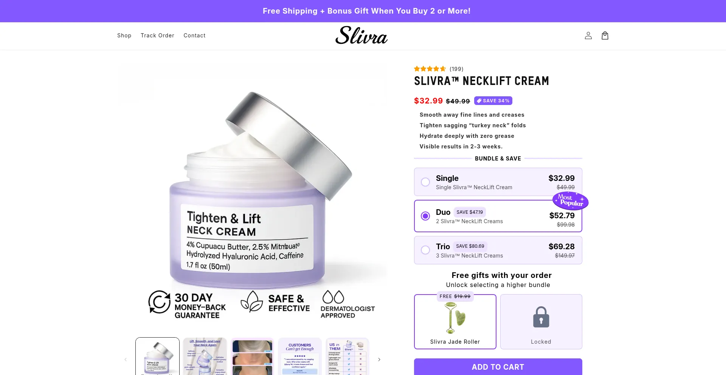Screen dimensions: 726x375
Task: Click the star rating reviews
Action: coord(438,69)
